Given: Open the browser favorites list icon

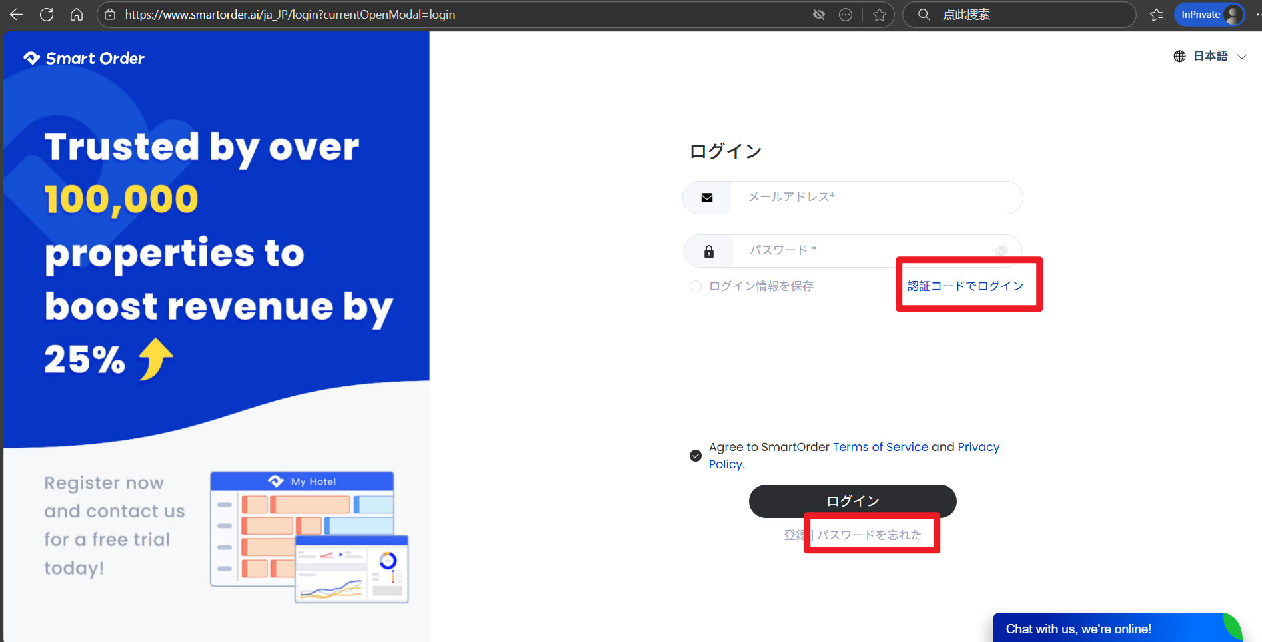Looking at the screenshot, I should click(x=1157, y=15).
